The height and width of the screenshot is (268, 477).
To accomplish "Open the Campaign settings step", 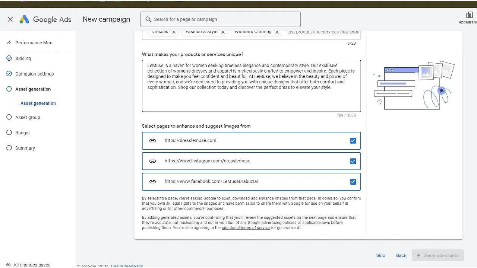I will [34, 74].
